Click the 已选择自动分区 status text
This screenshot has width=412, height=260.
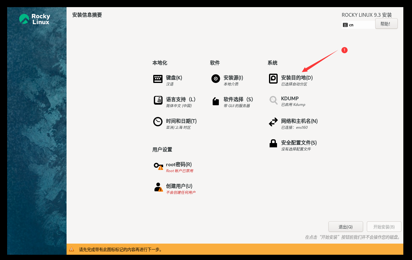(294, 84)
